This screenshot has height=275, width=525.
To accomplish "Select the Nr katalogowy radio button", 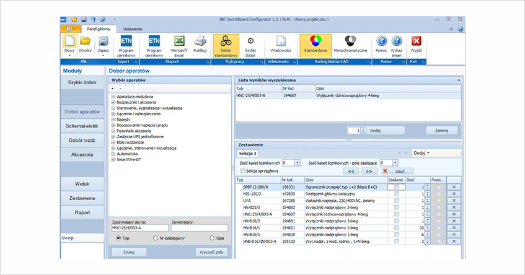I will [x=156, y=238].
